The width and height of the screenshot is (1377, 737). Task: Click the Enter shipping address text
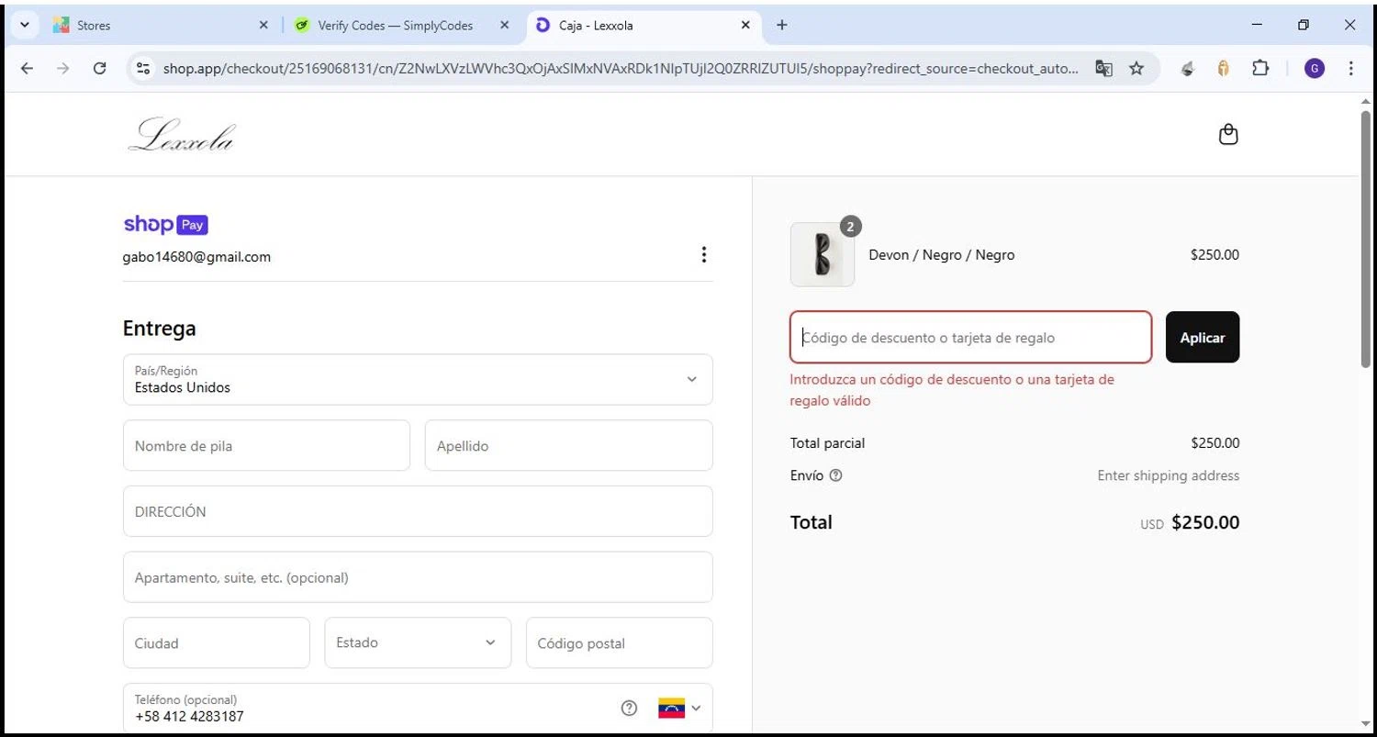1169,475
